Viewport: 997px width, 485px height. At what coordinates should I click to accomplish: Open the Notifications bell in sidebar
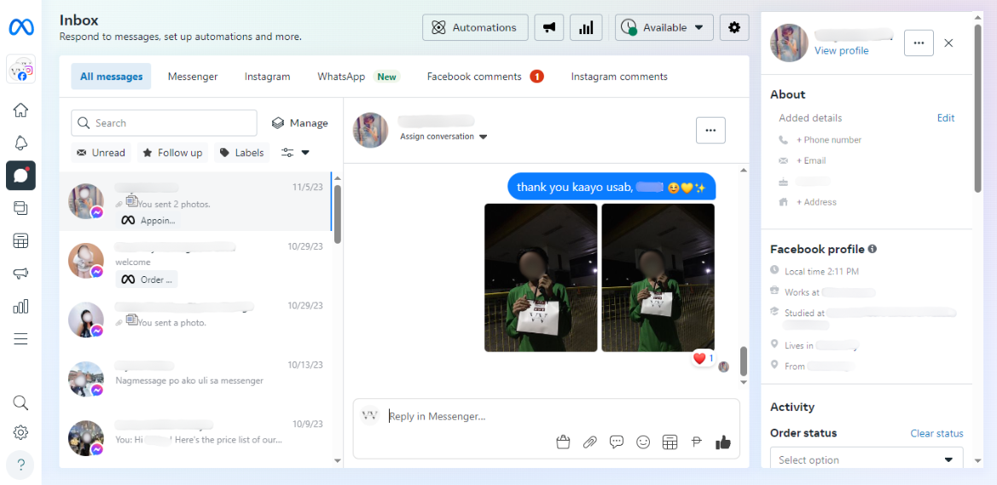21,143
